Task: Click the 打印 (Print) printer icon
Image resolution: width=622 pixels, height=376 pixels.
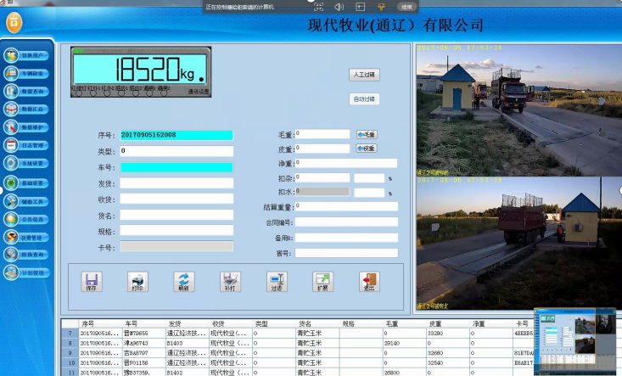Action: point(137,282)
